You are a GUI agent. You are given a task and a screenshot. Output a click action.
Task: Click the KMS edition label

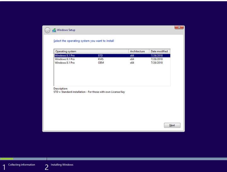pyautogui.click(x=101, y=59)
